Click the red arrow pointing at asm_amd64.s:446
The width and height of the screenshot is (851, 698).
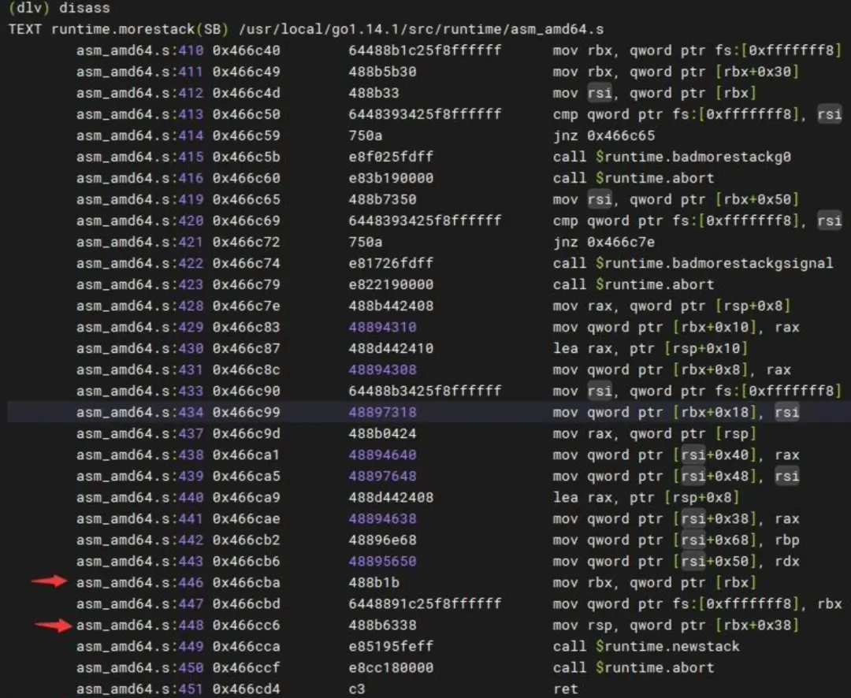pyautogui.click(x=49, y=582)
